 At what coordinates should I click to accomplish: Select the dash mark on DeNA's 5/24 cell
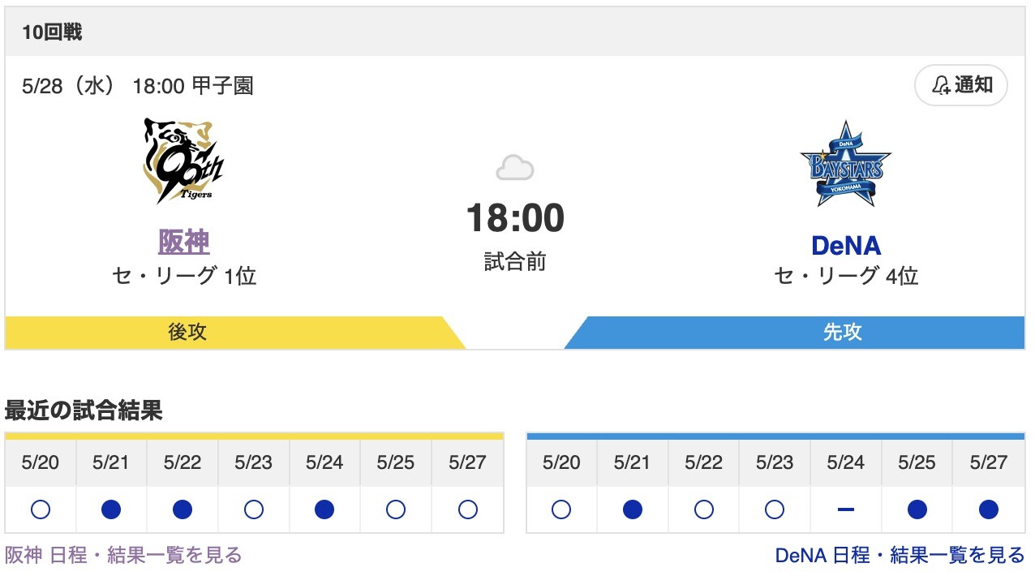pos(846,509)
